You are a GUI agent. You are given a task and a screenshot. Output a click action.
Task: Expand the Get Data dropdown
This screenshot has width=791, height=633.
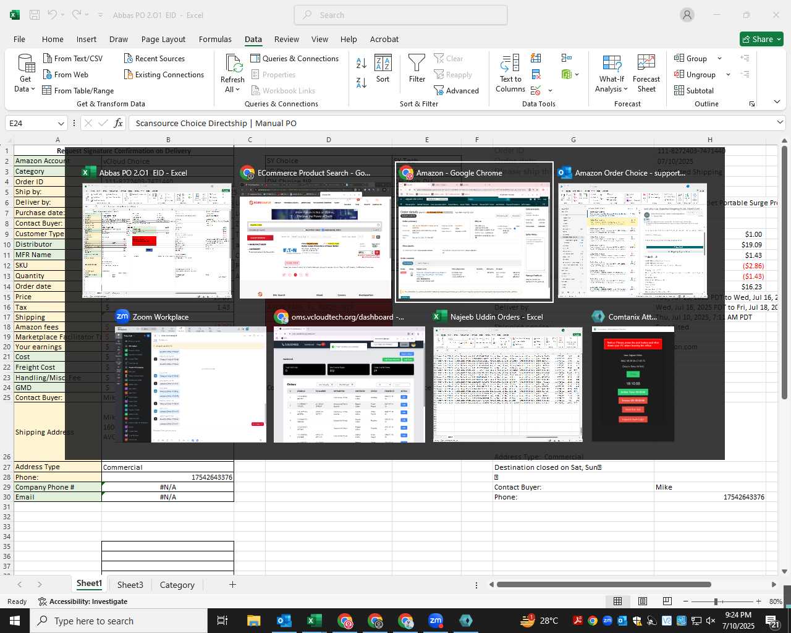click(33, 89)
